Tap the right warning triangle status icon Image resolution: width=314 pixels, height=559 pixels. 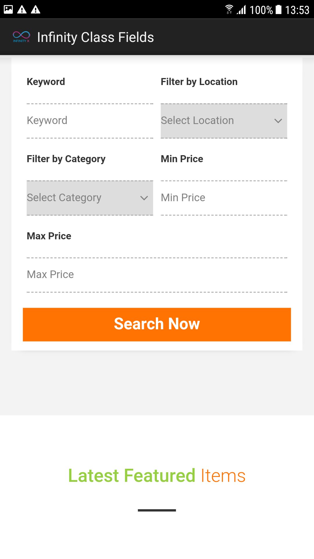click(x=35, y=10)
